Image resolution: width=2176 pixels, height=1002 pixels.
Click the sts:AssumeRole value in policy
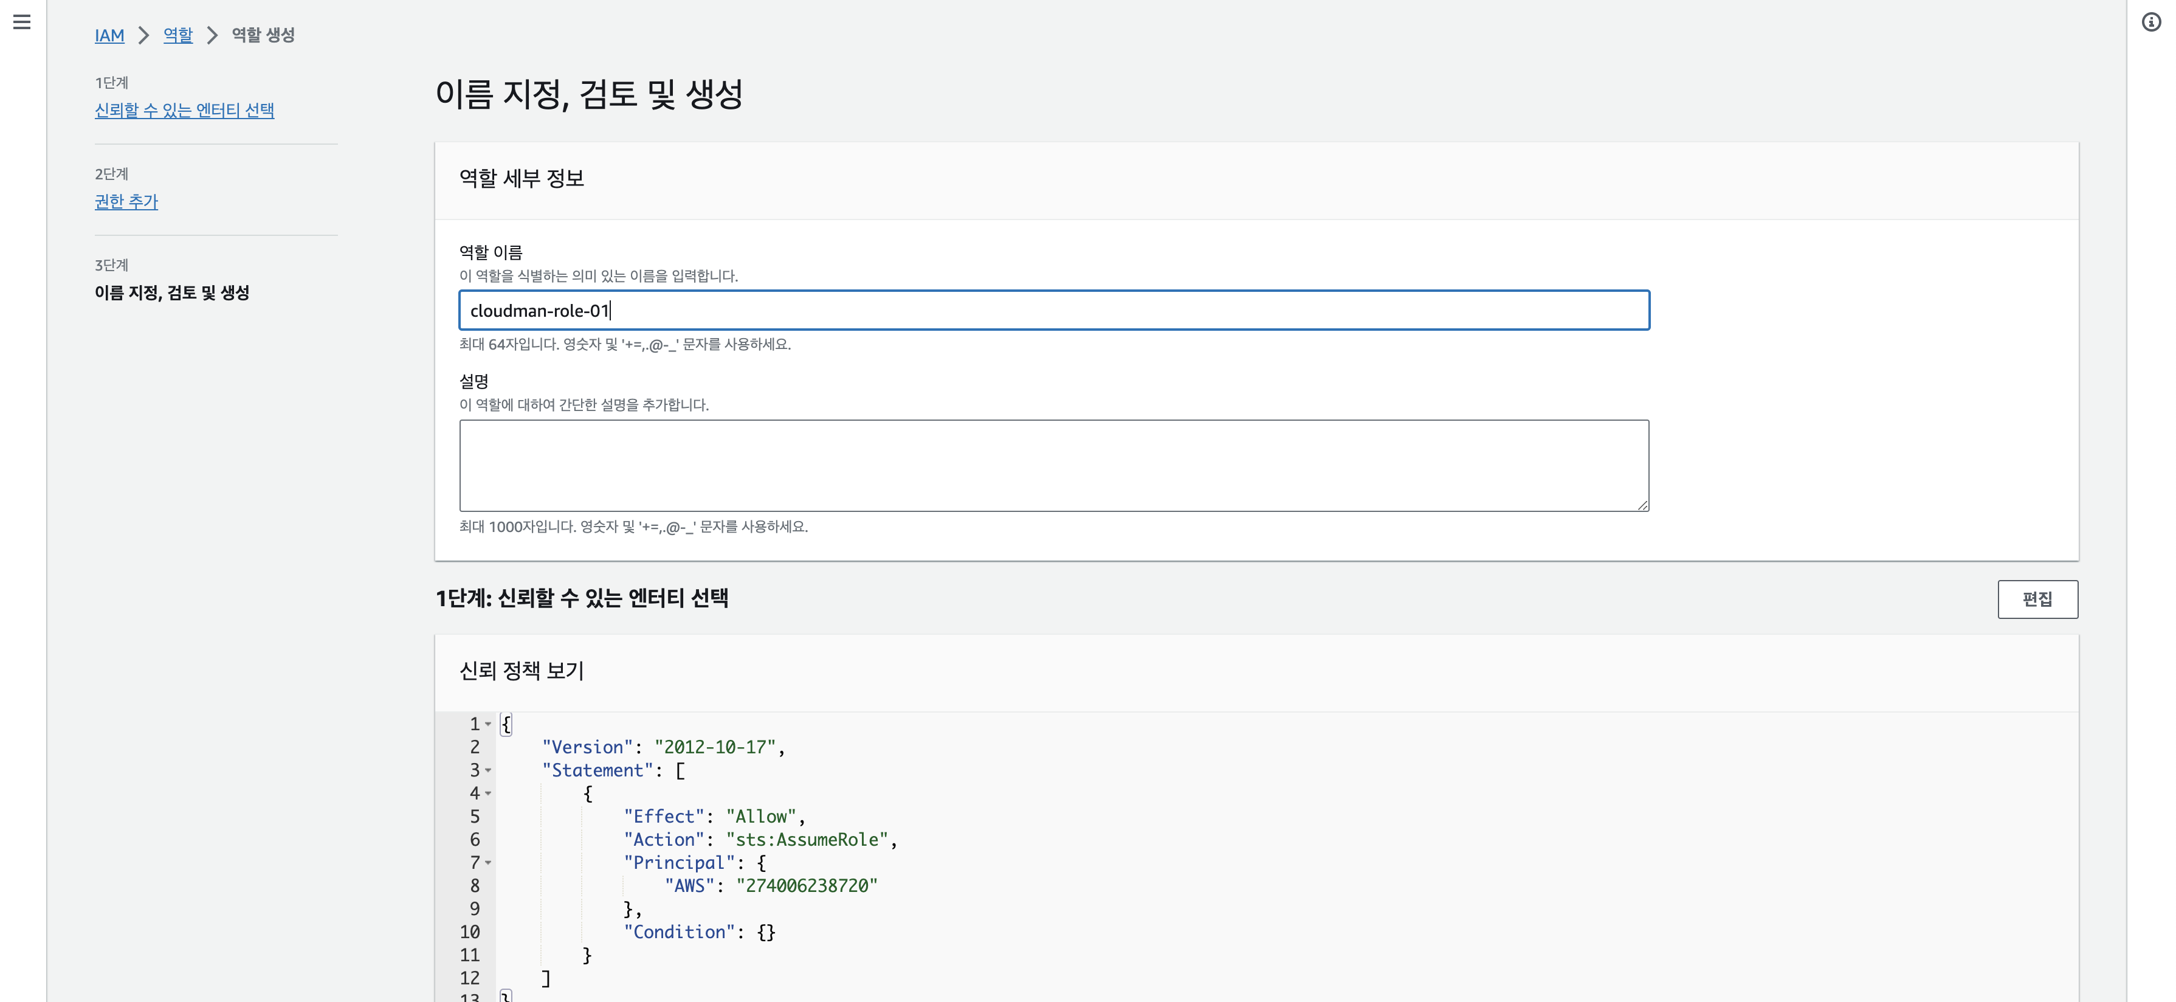(x=807, y=840)
